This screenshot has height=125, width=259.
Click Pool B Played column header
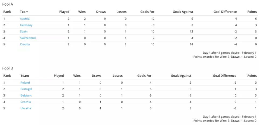59,76
